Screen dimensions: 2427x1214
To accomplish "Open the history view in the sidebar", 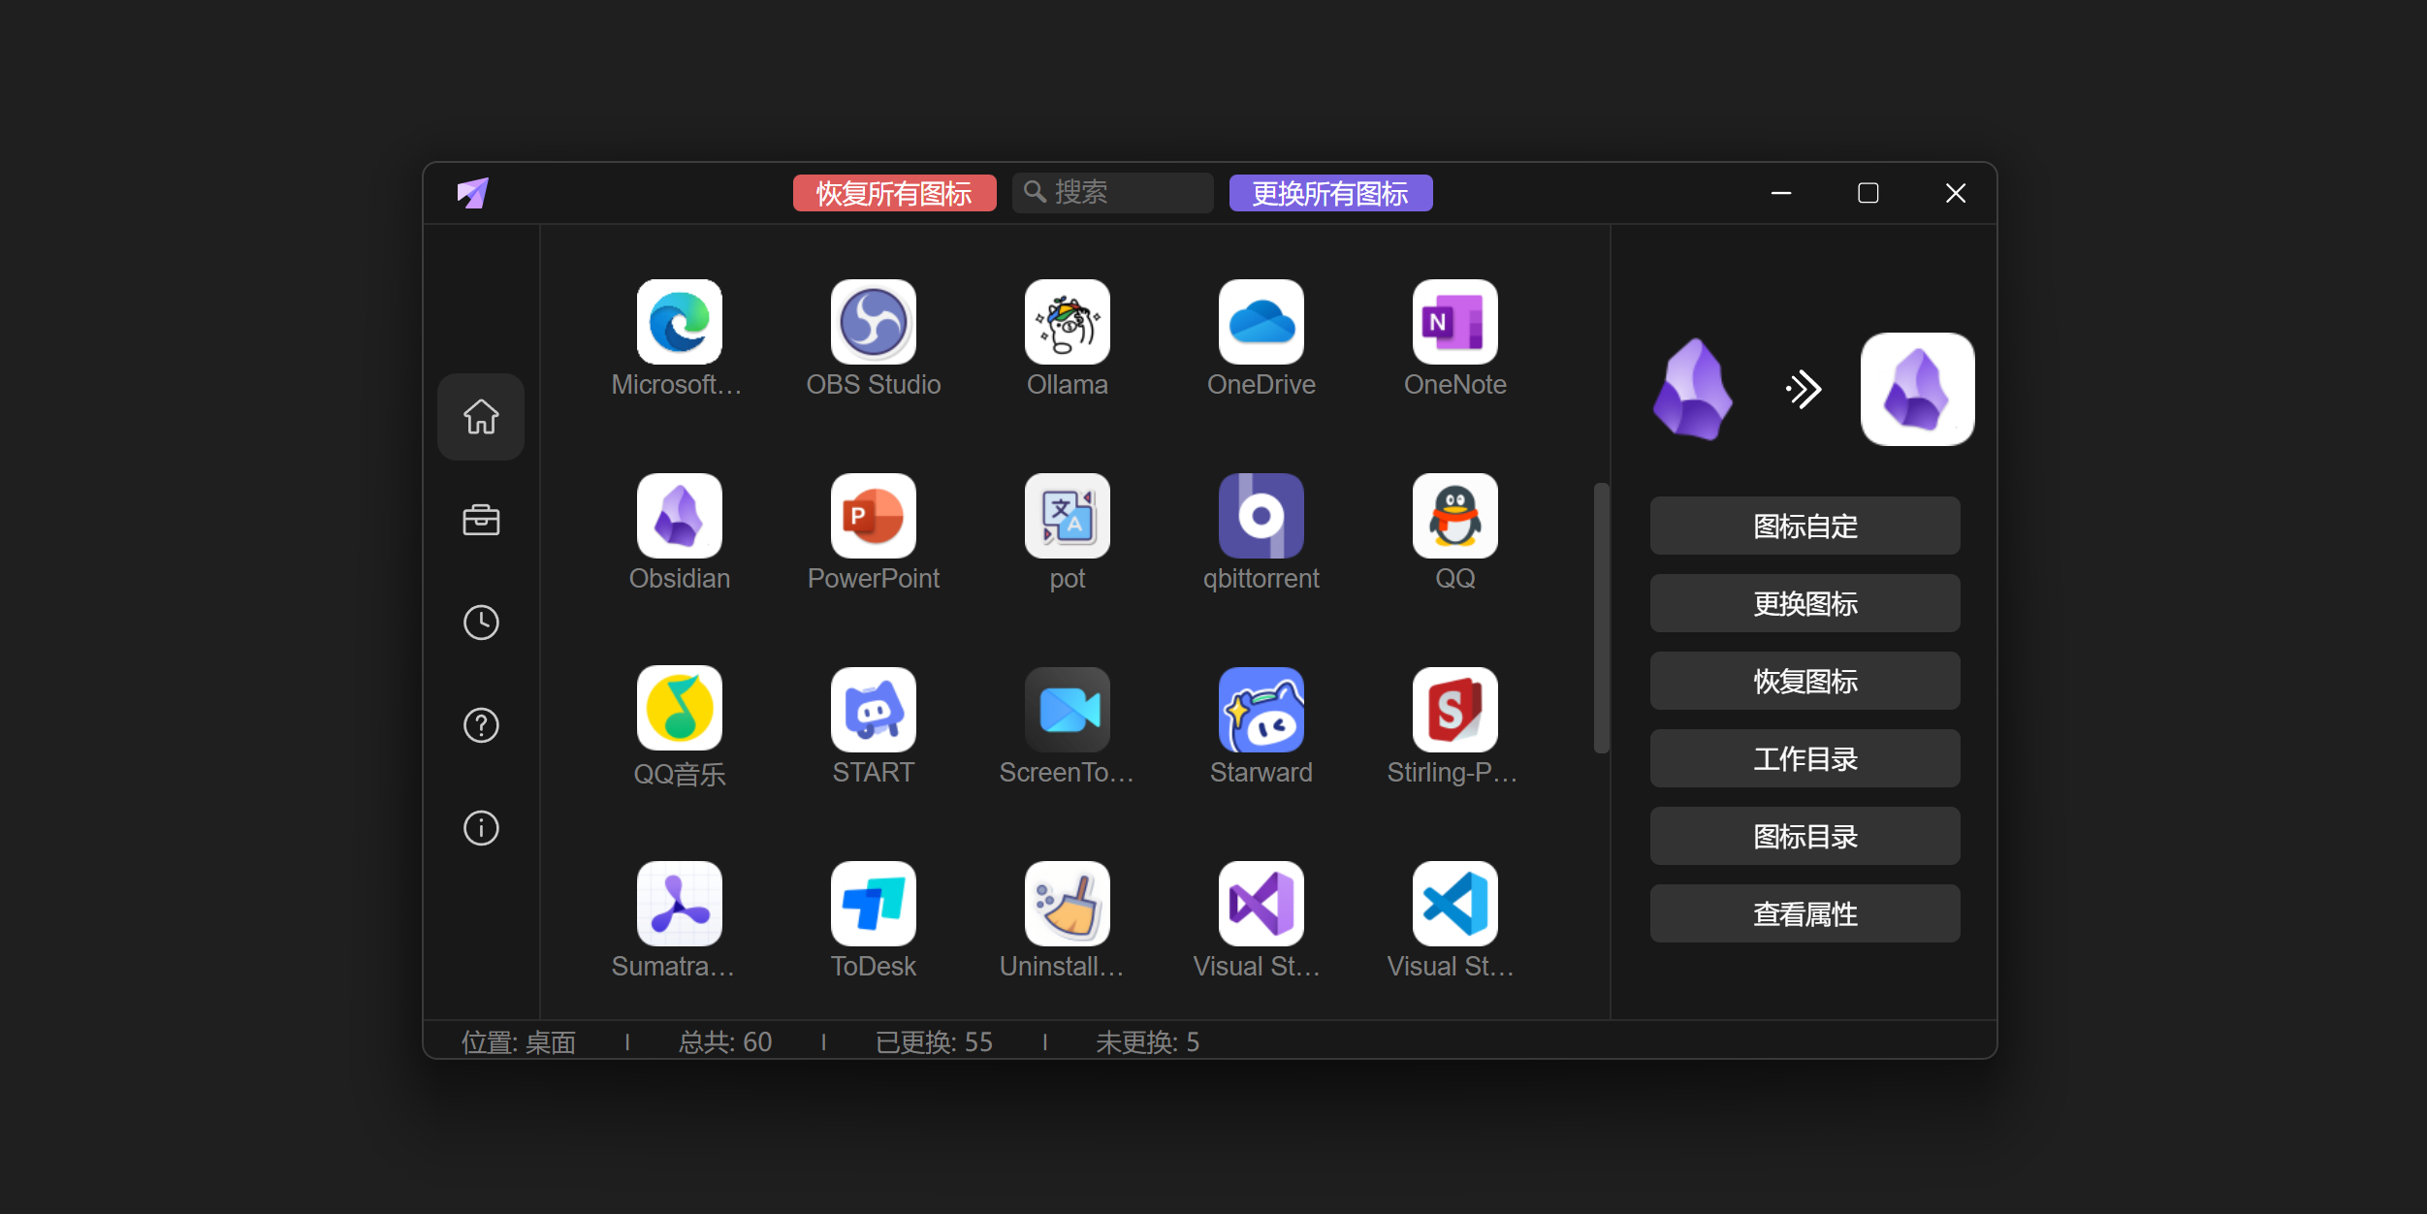I will click(x=481, y=623).
